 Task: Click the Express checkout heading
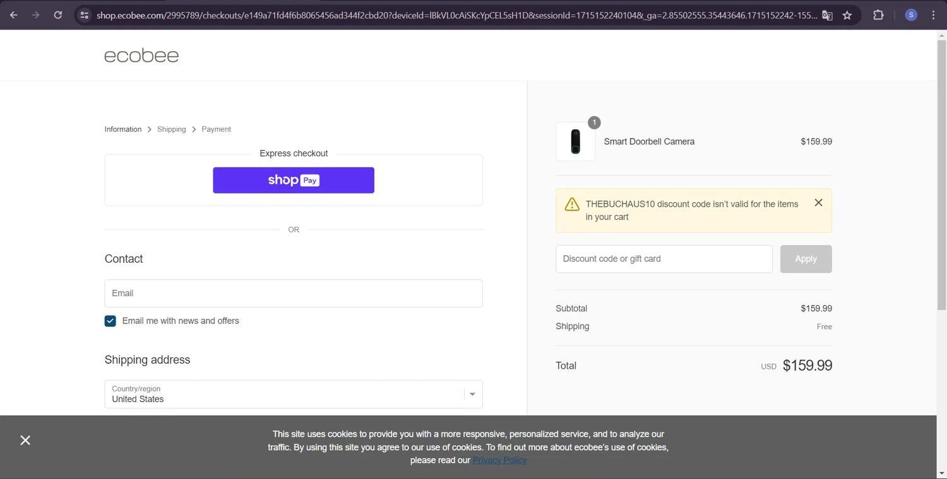[x=294, y=153]
